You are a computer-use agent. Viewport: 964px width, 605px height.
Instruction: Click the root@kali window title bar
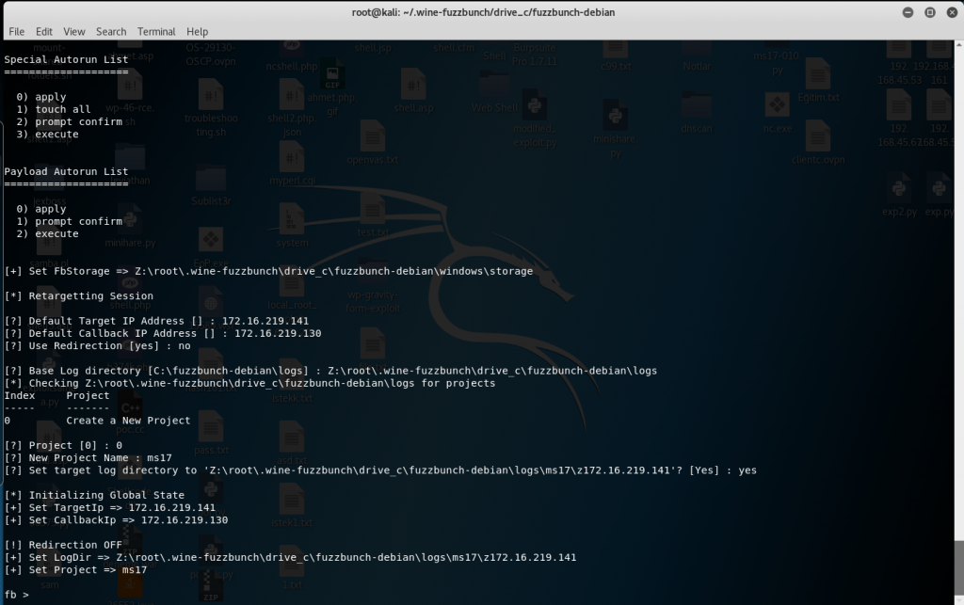coord(482,11)
